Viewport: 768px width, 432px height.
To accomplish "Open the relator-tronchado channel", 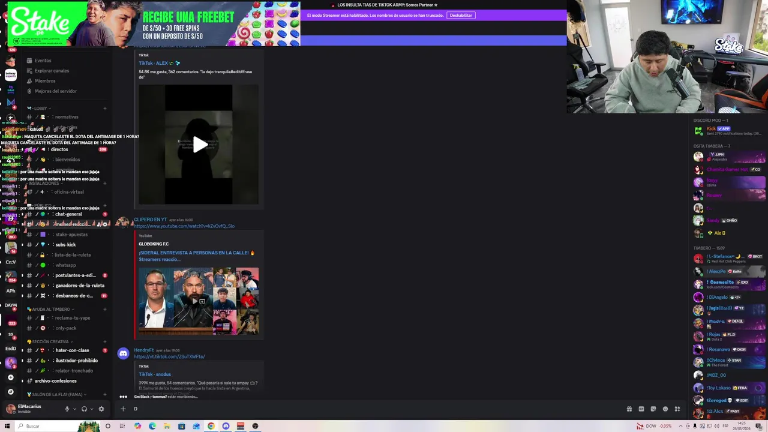I will [x=74, y=371].
